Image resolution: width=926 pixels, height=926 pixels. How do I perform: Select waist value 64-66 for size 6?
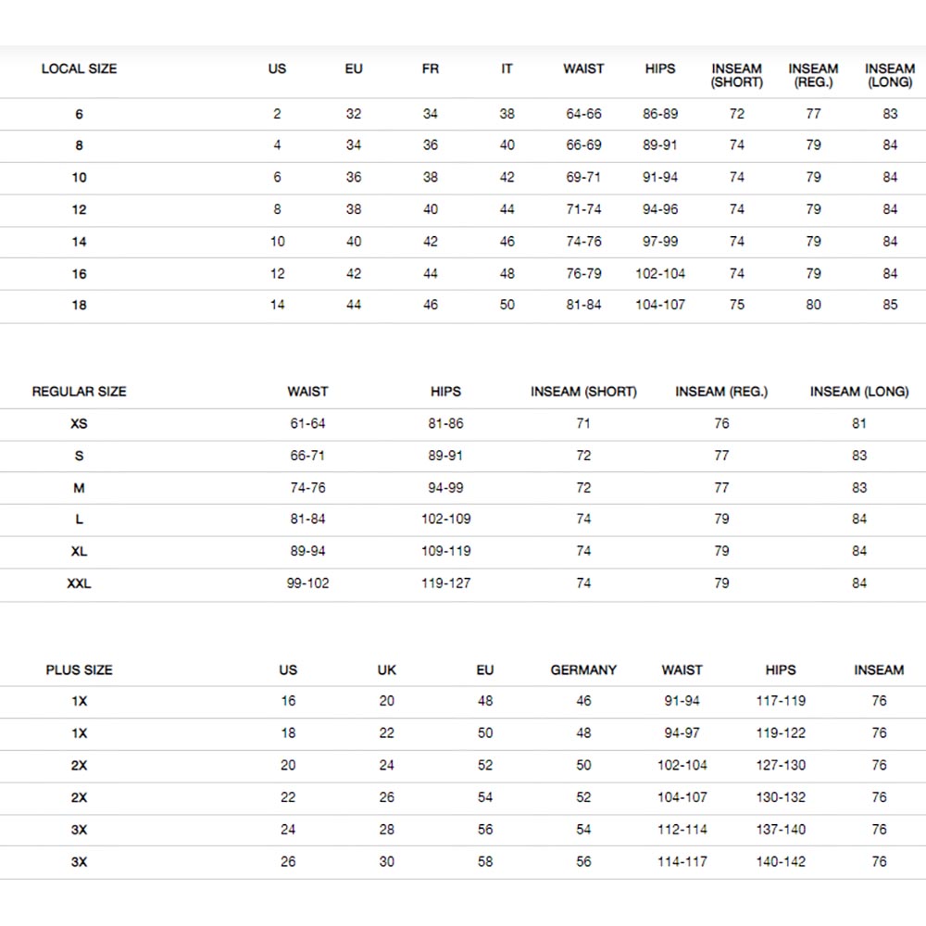coord(583,114)
